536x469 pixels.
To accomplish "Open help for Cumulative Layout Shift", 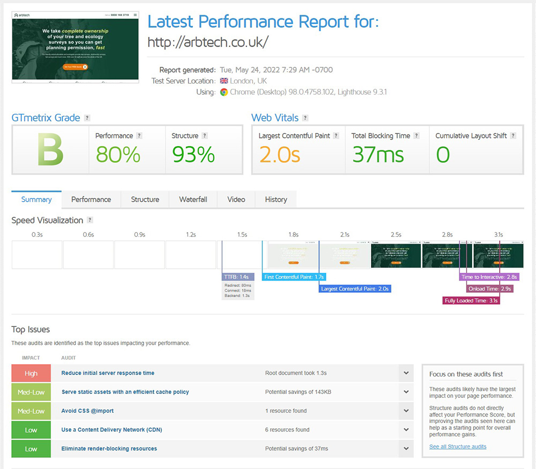I will pyautogui.click(x=513, y=135).
